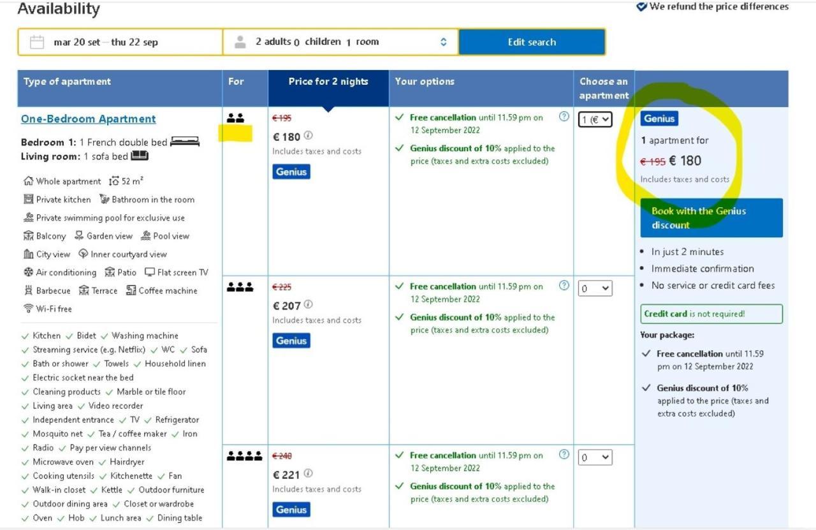The width and height of the screenshot is (816, 530).
Task: Open apartment quantity dropdown for € 180 row
Action: pyautogui.click(x=595, y=119)
